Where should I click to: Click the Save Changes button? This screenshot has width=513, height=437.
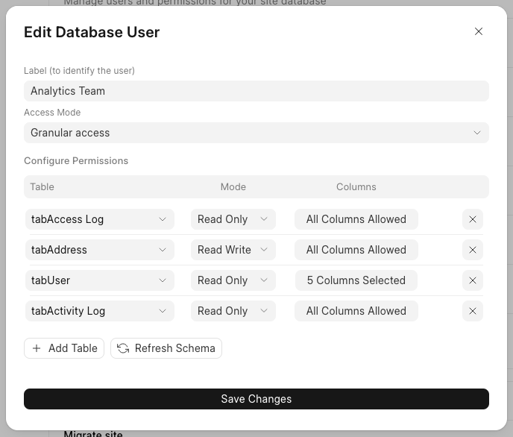coord(256,399)
